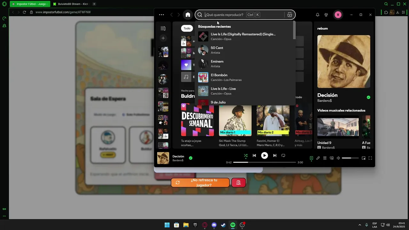Open the Spotify three-dots menu
This screenshot has height=230, width=409.
[x=161, y=15]
